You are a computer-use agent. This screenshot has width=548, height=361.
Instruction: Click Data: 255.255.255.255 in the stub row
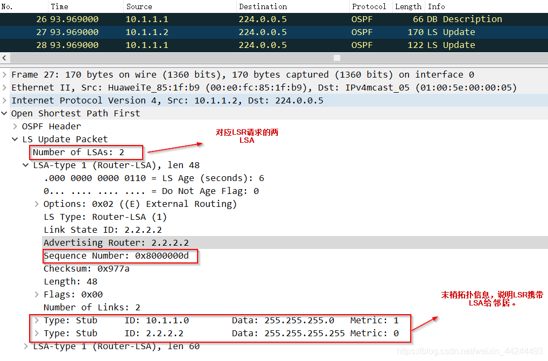[x=289, y=334]
